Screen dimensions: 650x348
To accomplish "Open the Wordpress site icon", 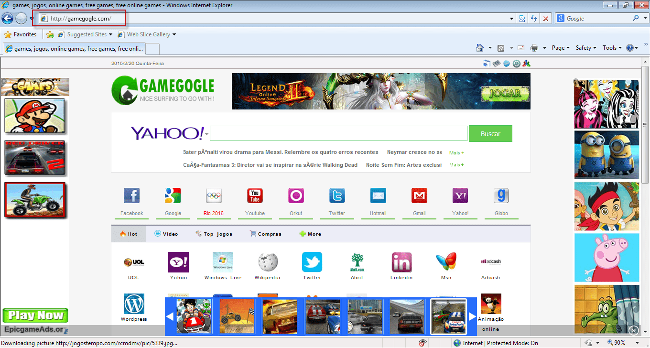I will point(134,304).
